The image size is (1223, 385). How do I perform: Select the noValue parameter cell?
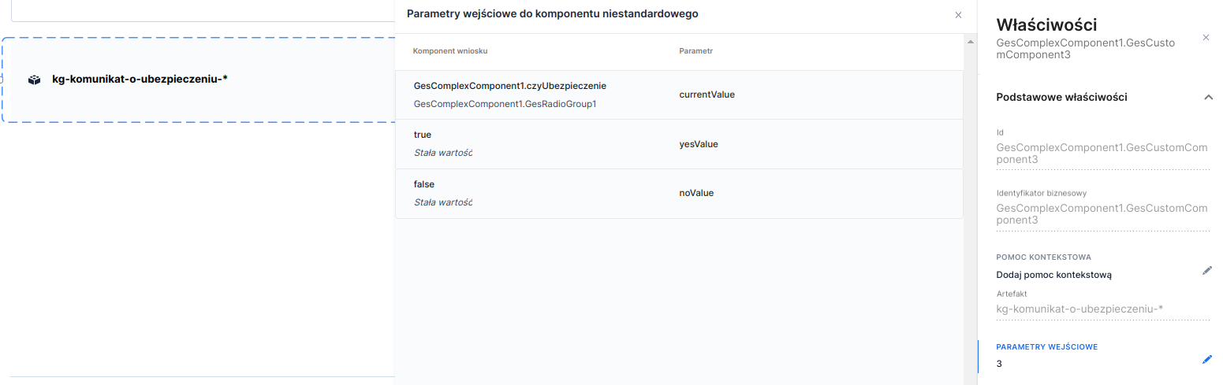696,193
